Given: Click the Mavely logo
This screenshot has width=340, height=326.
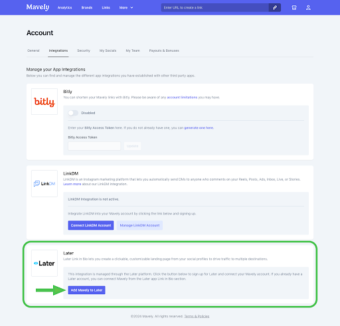Looking at the screenshot, I should point(38,7).
